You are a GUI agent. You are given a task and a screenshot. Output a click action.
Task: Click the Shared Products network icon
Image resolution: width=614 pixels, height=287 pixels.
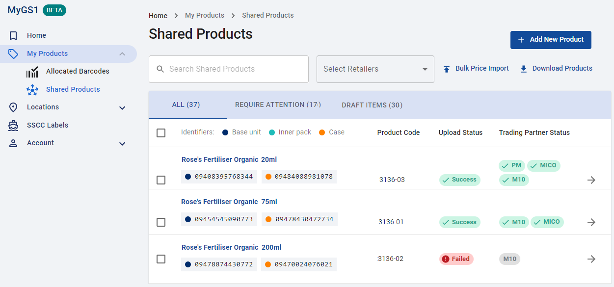tap(32, 90)
